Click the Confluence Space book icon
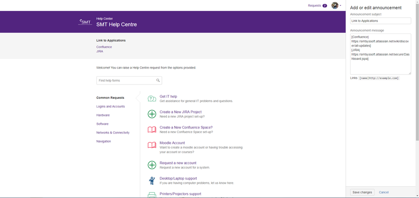 tap(152, 130)
